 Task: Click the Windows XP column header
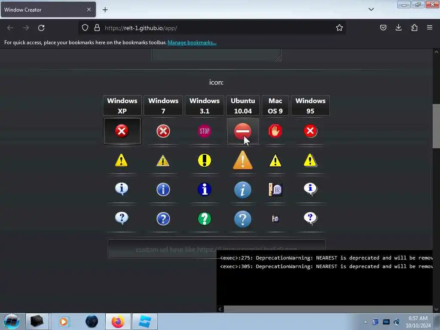122,106
